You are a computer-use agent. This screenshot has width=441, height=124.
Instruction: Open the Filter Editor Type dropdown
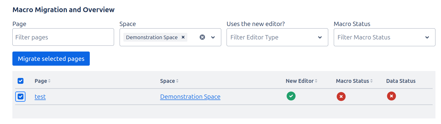[277, 37]
